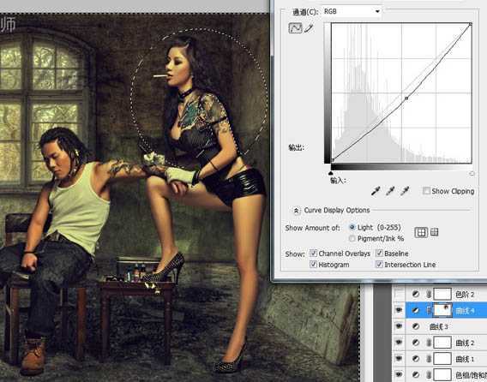487x382 pixels.
Task: Click mask link icon on 曲线 2 layer
Action: 429,343
